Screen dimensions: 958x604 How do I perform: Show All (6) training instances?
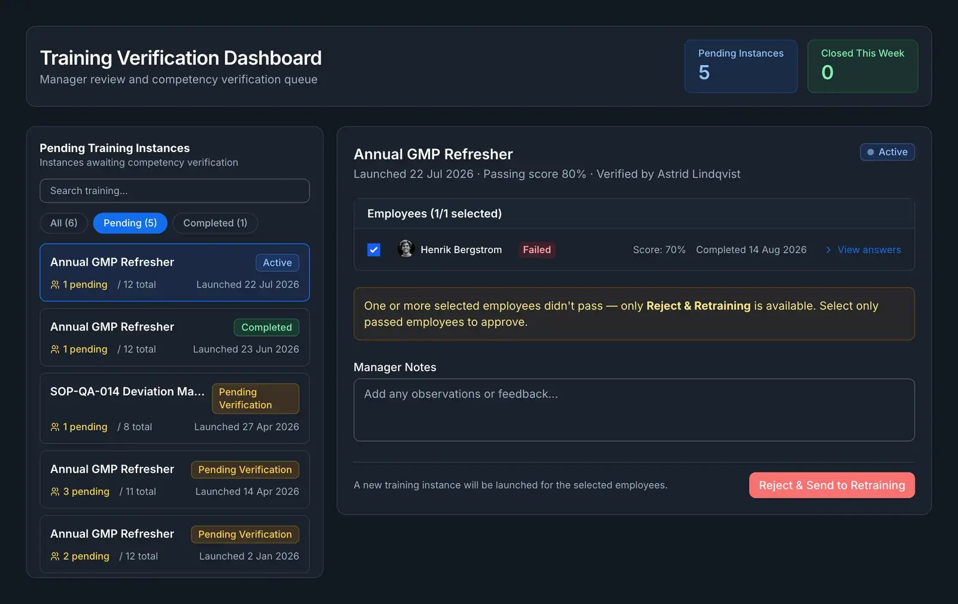click(x=63, y=223)
